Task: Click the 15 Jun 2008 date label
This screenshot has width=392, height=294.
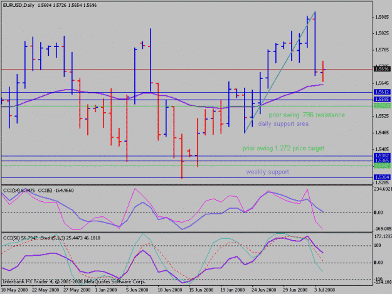Action: (x=201, y=290)
